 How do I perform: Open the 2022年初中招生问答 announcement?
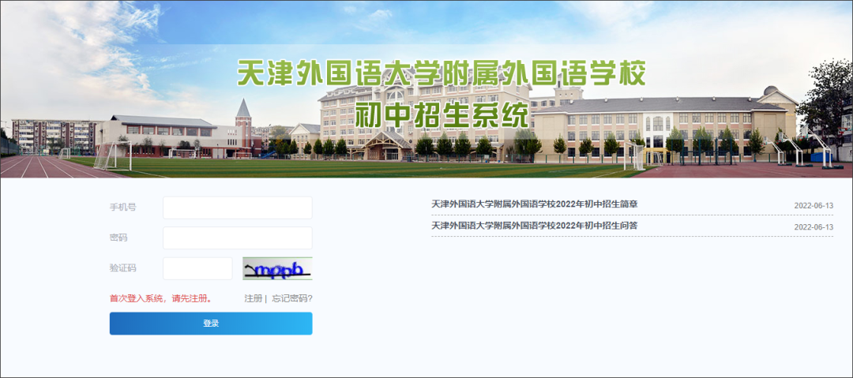pos(534,226)
